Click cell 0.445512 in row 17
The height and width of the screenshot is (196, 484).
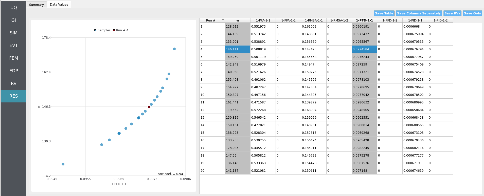tap(263, 148)
